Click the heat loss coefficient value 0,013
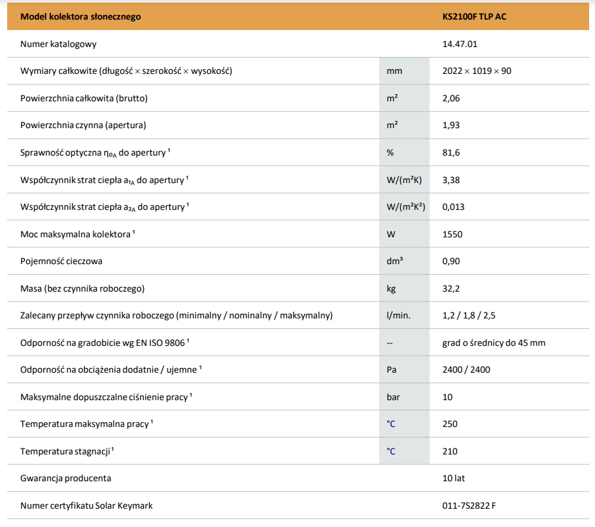 (x=454, y=207)
